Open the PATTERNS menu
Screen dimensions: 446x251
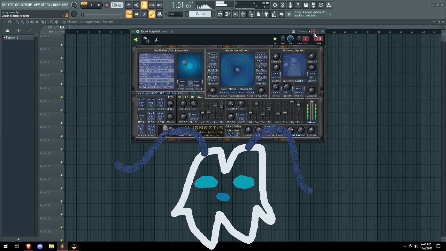click(26, 5)
